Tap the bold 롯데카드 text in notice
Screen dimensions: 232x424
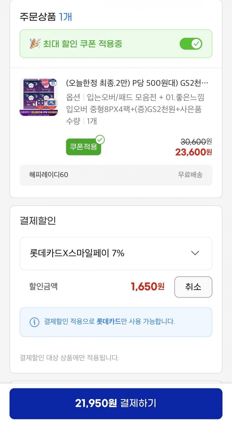109,321
